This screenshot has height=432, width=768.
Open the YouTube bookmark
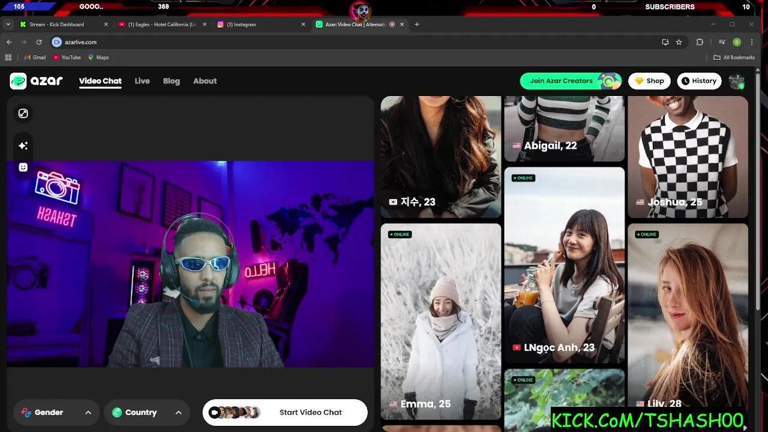tap(67, 58)
